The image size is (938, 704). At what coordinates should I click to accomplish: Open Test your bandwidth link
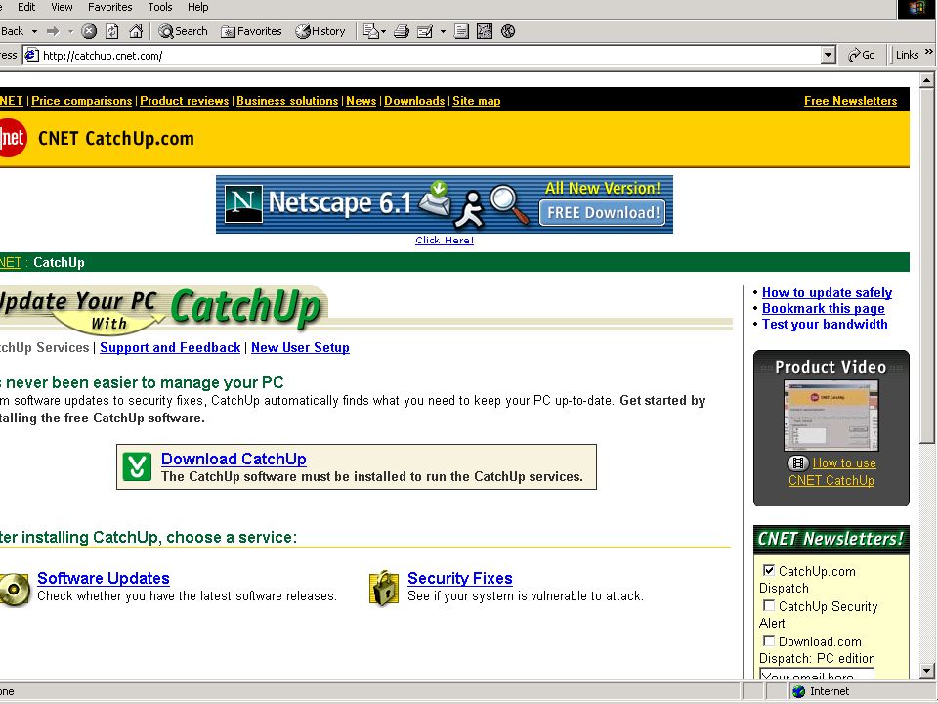pos(825,324)
